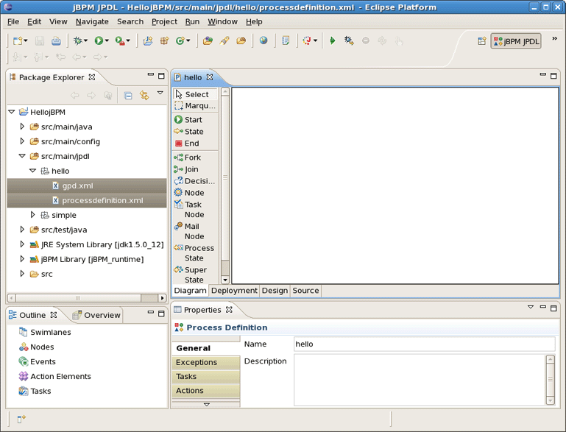Click the Open Type toolbar icon
The width and height of the screenshot is (566, 432).
point(208,40)
